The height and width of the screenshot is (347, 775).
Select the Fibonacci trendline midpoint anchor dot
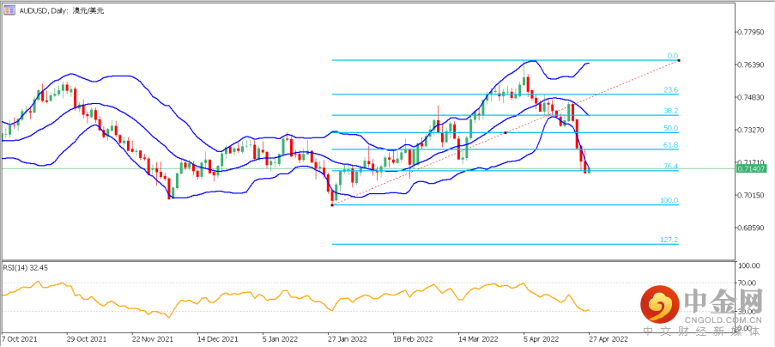coord(506,132)
